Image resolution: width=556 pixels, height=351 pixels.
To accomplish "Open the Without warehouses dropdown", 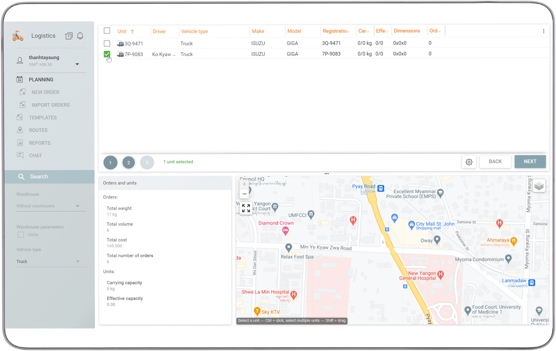I will (x=78, y=206).
